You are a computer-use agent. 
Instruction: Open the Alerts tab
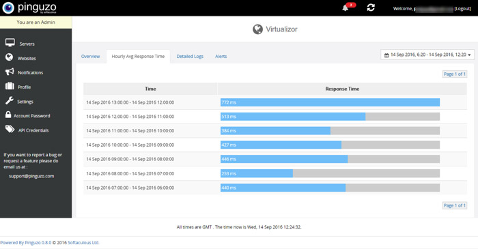tap(221, 57)
